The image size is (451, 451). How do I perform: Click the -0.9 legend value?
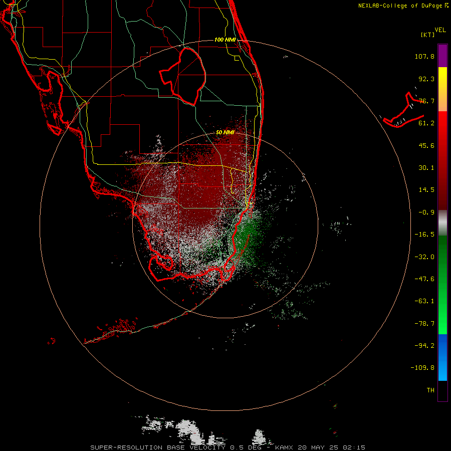coord(426,212)
